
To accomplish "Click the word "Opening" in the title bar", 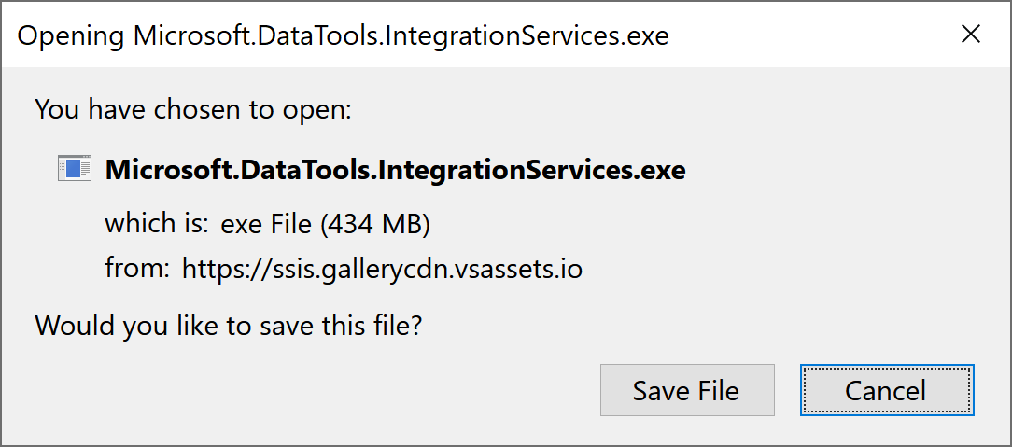I will click(72, 36).
